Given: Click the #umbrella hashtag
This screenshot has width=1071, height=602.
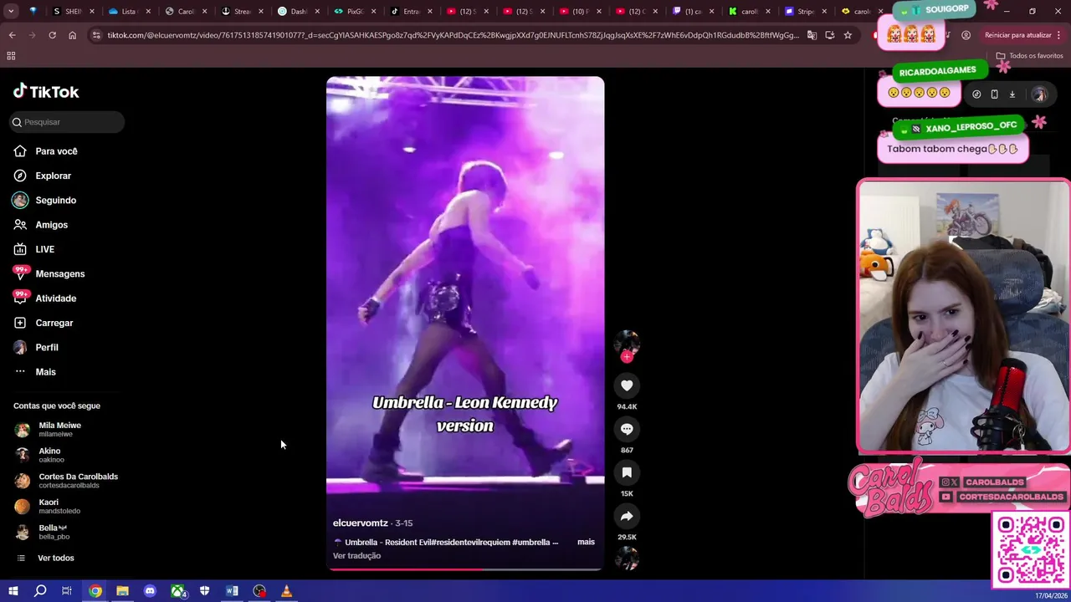Looking at the screenshot, I should [x=530, y=542].
